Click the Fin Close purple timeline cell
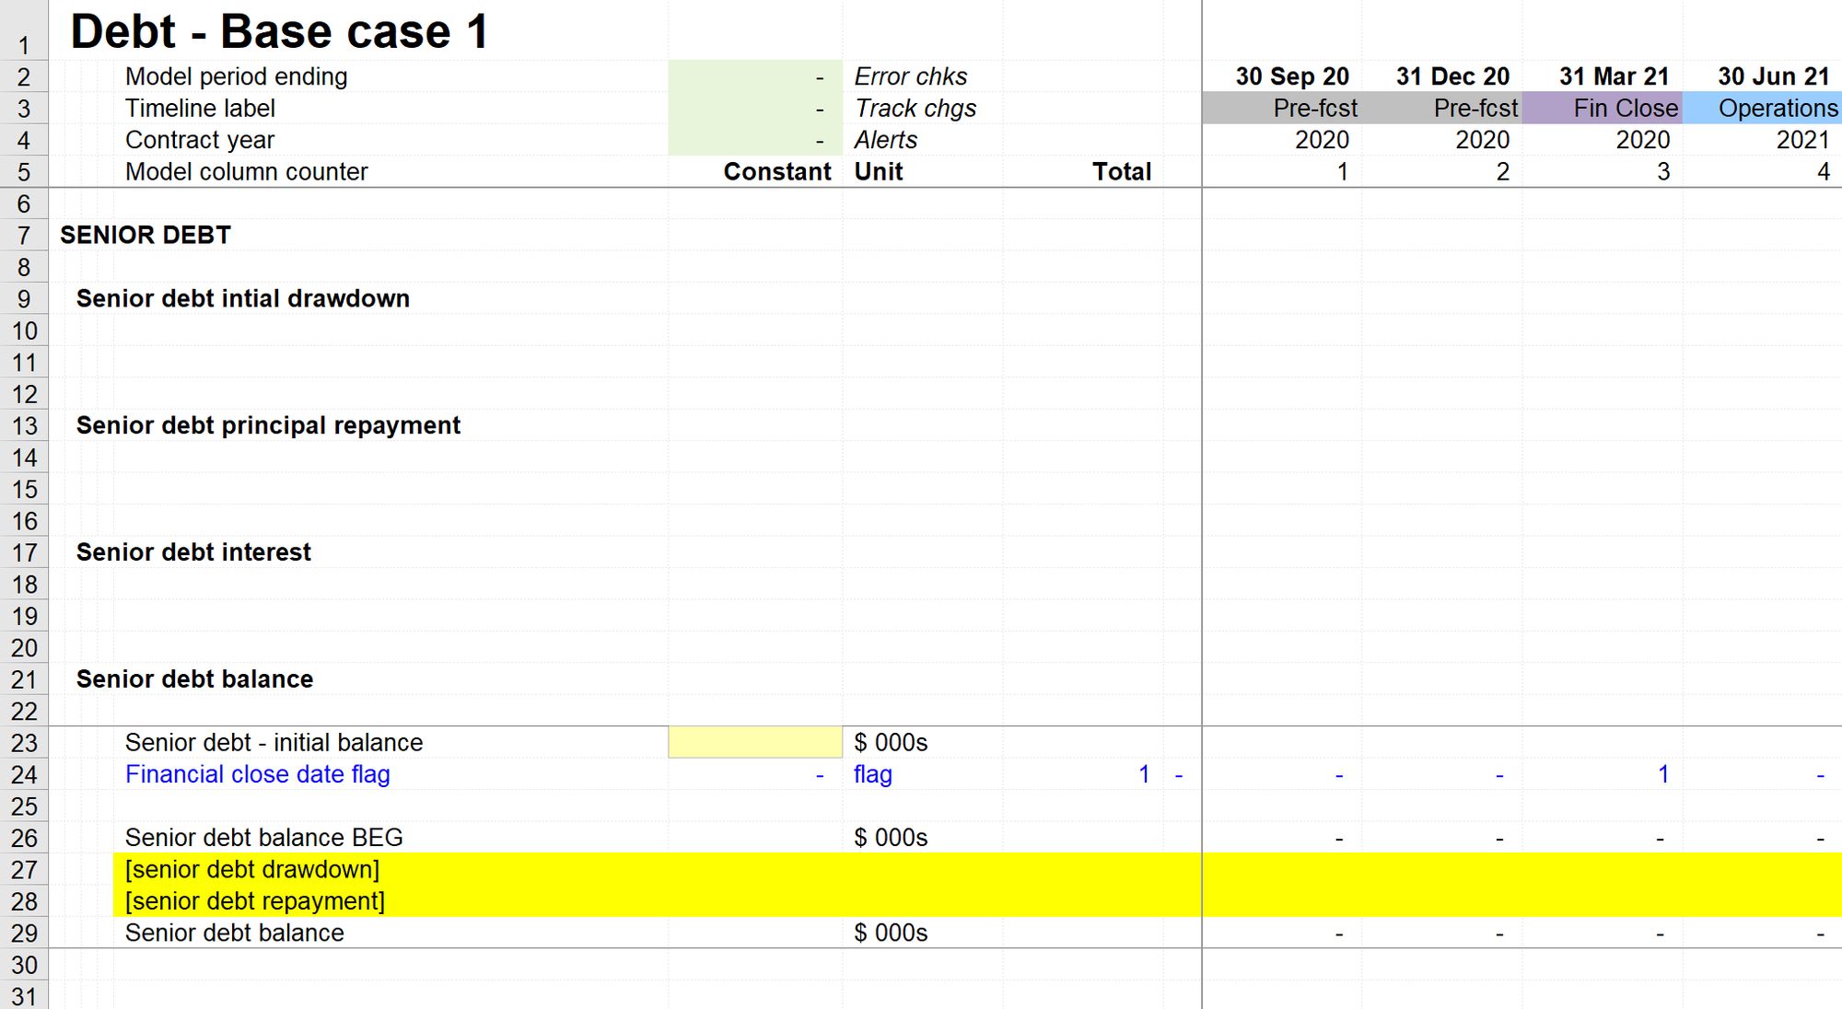This screenshot has height=1009, width=1842. coord(1602,108)
